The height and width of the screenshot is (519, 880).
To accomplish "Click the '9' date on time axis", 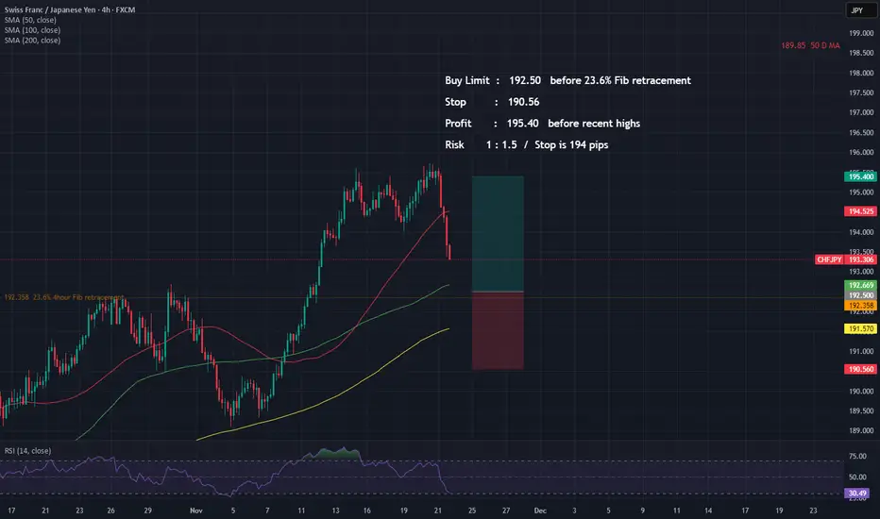I will (643, 511).
